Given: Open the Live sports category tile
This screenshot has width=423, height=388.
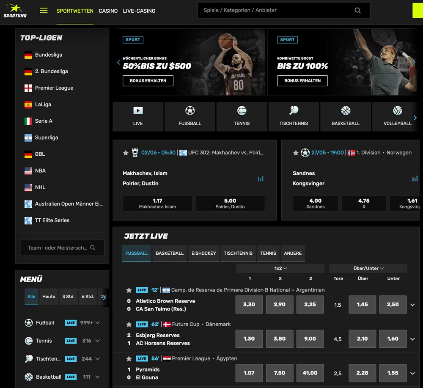Looking at the screenshot, I should point(138,116).
